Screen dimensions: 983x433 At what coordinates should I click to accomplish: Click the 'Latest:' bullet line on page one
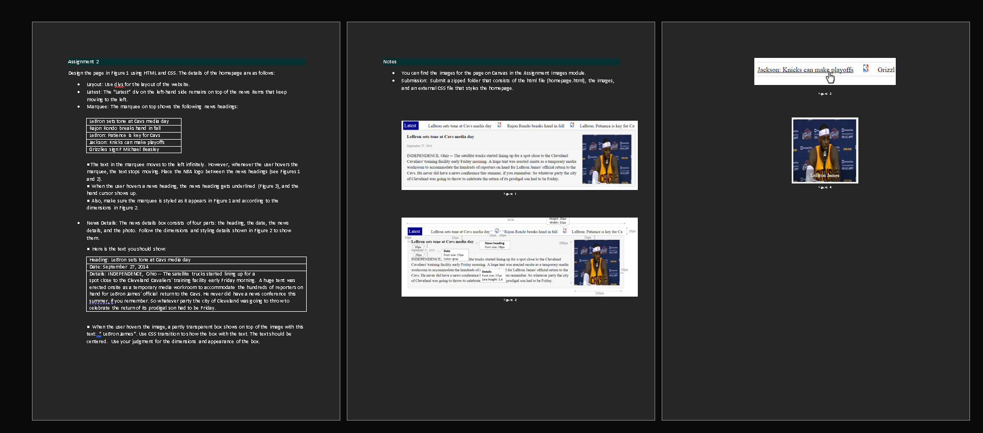pos(187,96)
